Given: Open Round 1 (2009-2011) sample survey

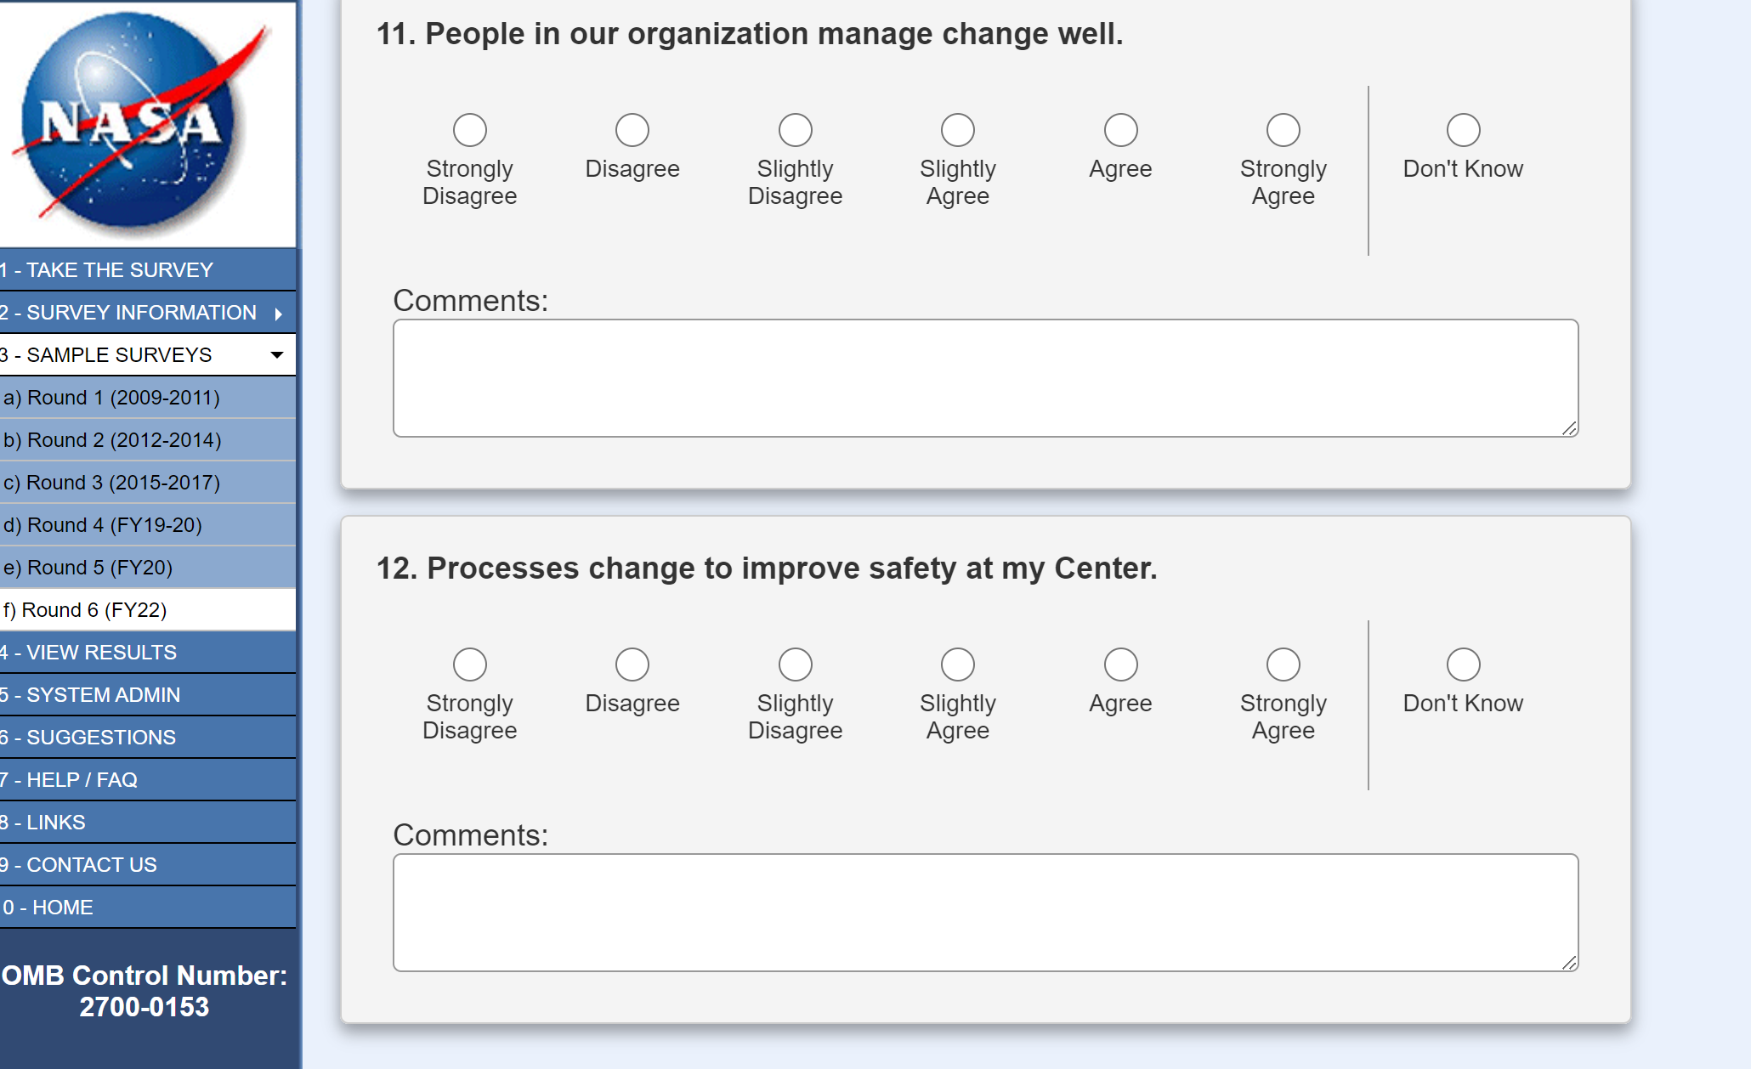Looking at the screenshot, I should pyautogui.click(x=123, y=398).
